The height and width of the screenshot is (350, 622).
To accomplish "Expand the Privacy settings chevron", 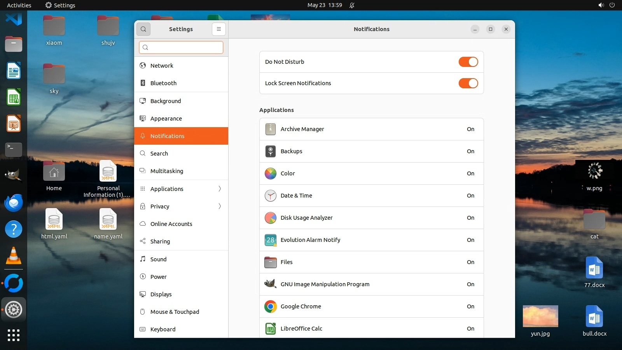I will [220, 206].
